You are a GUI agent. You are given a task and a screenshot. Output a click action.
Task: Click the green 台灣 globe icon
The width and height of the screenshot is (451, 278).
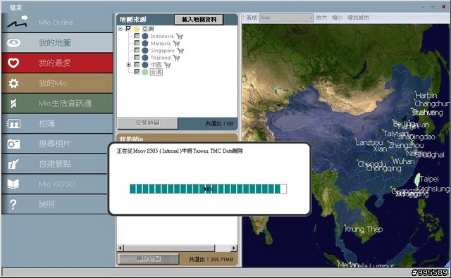(145, 72)
